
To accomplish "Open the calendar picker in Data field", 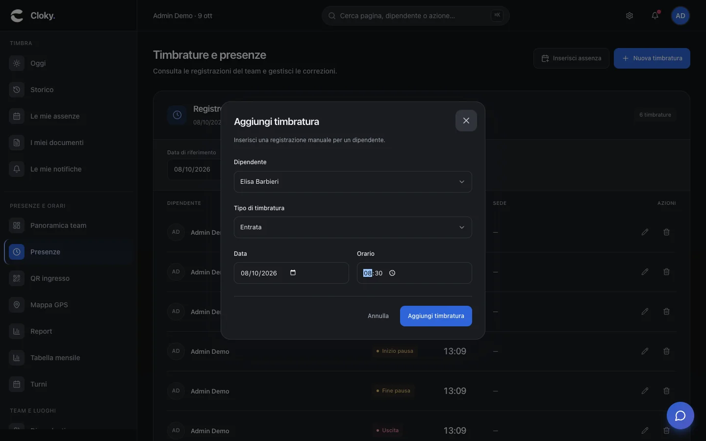I will pyautogui.click(x=293, y=273).
